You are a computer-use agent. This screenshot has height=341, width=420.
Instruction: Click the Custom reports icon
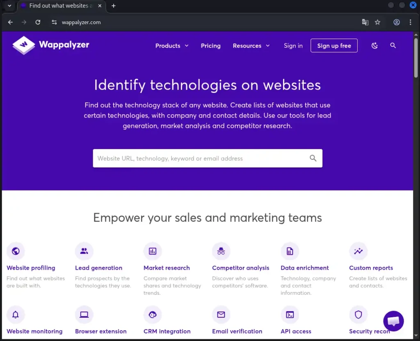[358, 251]
